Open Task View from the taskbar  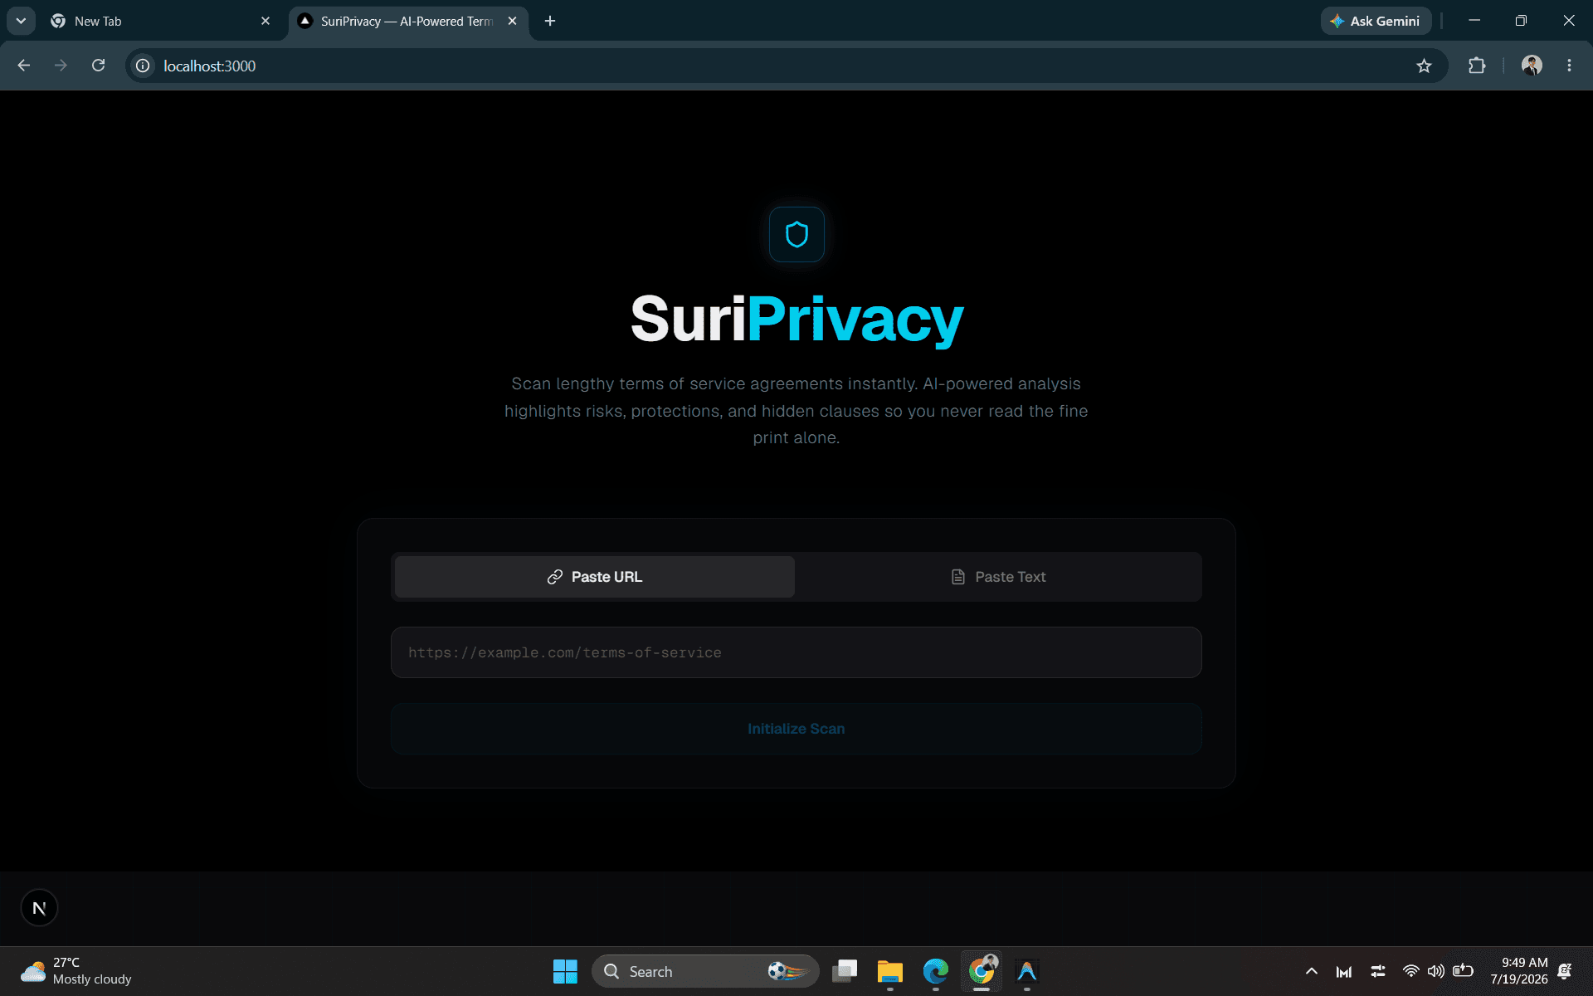845,971
